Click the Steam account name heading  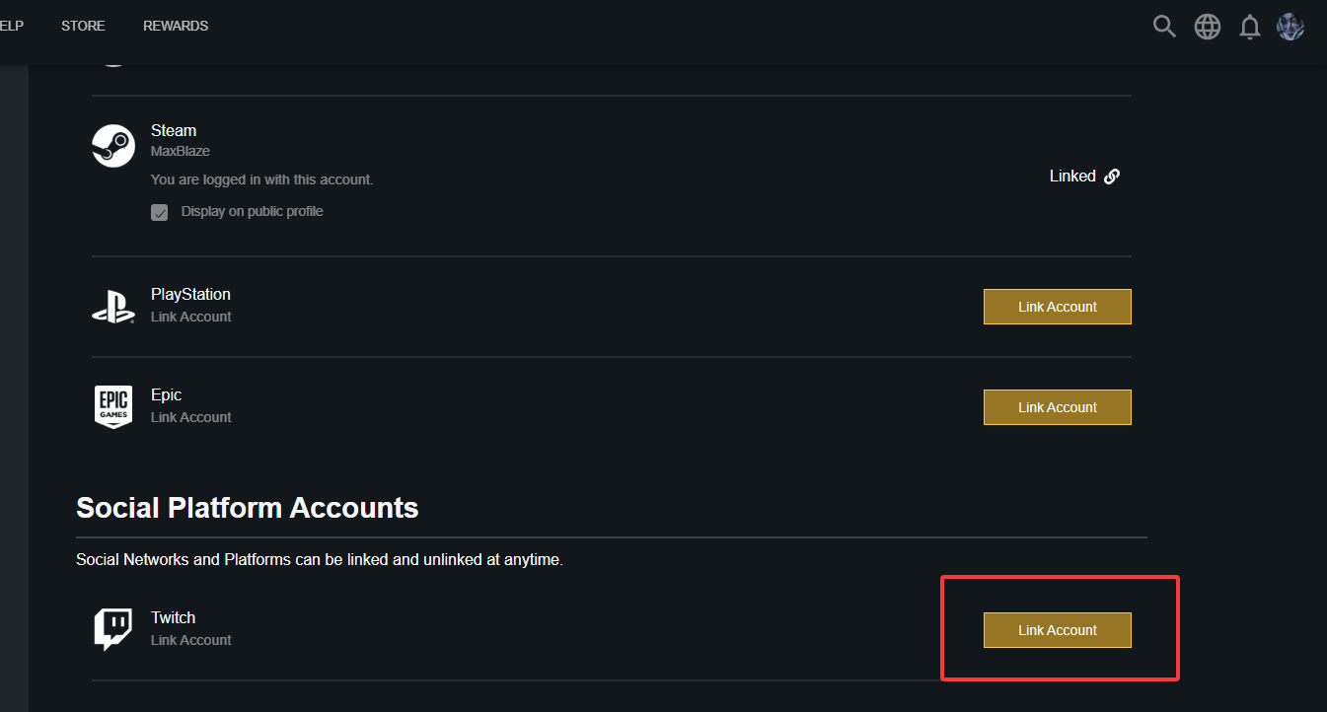(x=174, y=130)
